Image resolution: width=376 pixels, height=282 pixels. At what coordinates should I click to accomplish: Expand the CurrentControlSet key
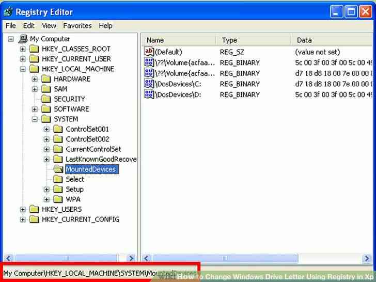tap(47, 149)
